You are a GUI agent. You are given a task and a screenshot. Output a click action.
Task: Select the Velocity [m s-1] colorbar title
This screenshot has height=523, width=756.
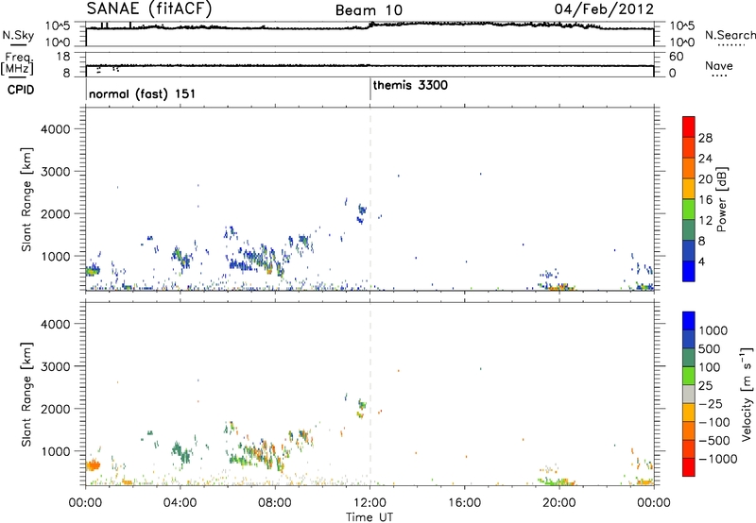(x=747, y=394)
